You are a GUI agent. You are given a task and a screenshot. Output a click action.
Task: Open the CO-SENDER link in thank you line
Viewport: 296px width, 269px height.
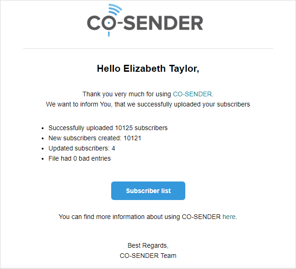(192, 94)
